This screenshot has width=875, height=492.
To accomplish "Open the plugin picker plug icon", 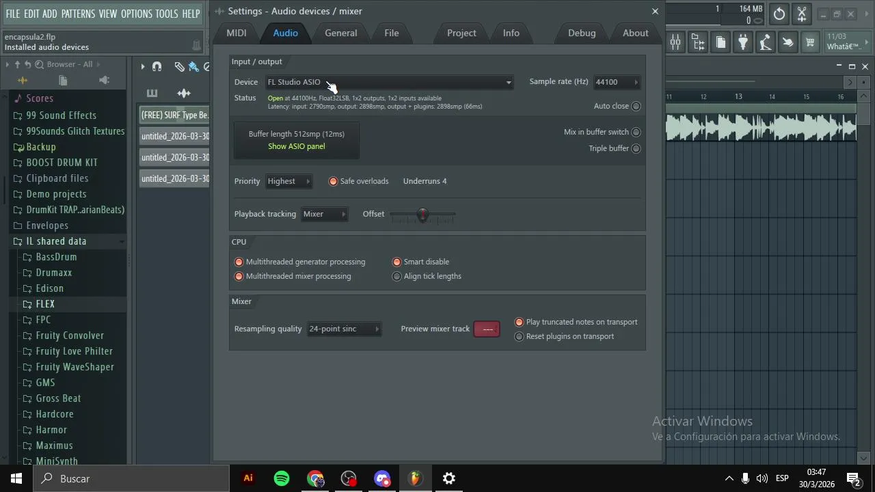I will click(x=743, y=42).
